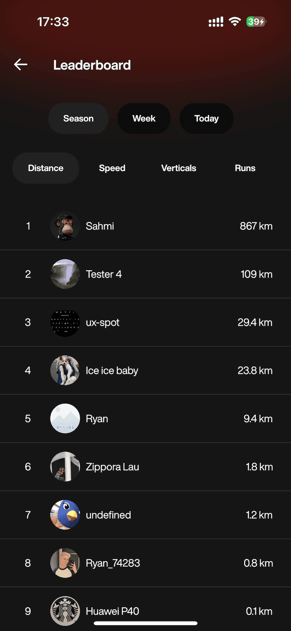Open the Ice ice baby name
The image size is (291, 631).
pyautogui.click(x=112, y=371)
